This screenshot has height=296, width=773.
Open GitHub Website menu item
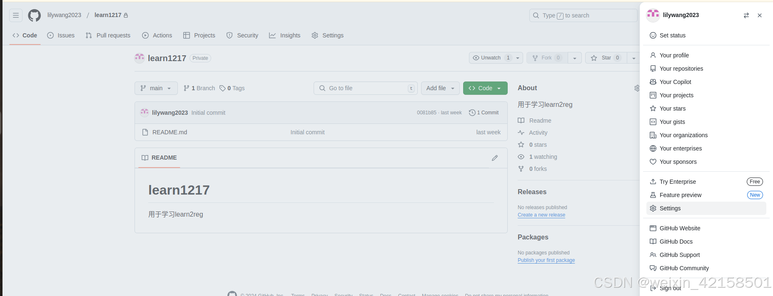click(x=706, y=228)
